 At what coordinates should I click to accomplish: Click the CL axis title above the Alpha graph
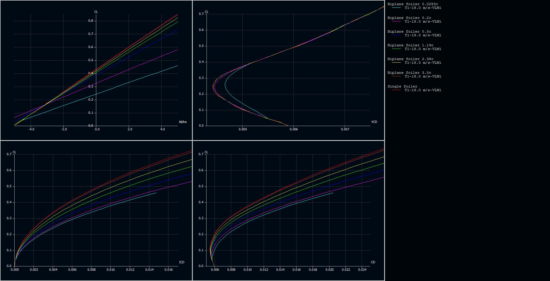(96, 12)
